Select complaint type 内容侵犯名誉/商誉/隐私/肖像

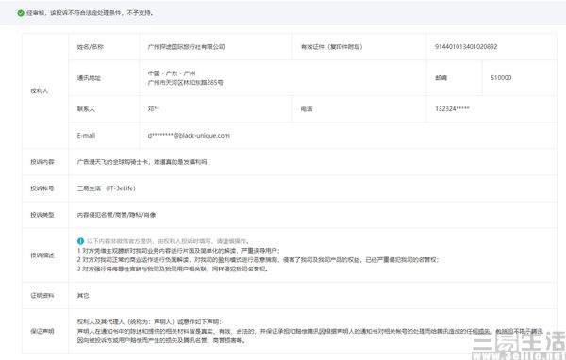coord(116,215)
